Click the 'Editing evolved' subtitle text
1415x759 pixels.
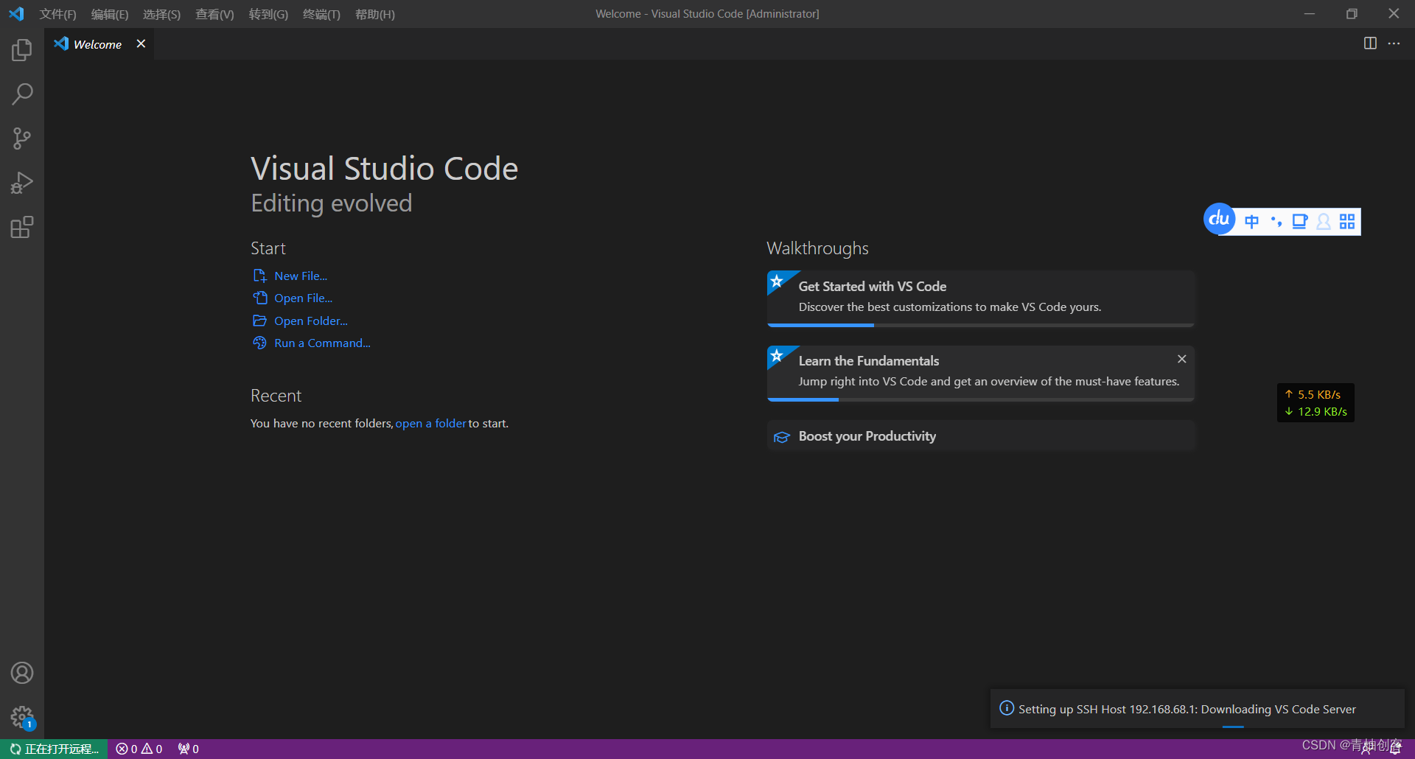331,203
